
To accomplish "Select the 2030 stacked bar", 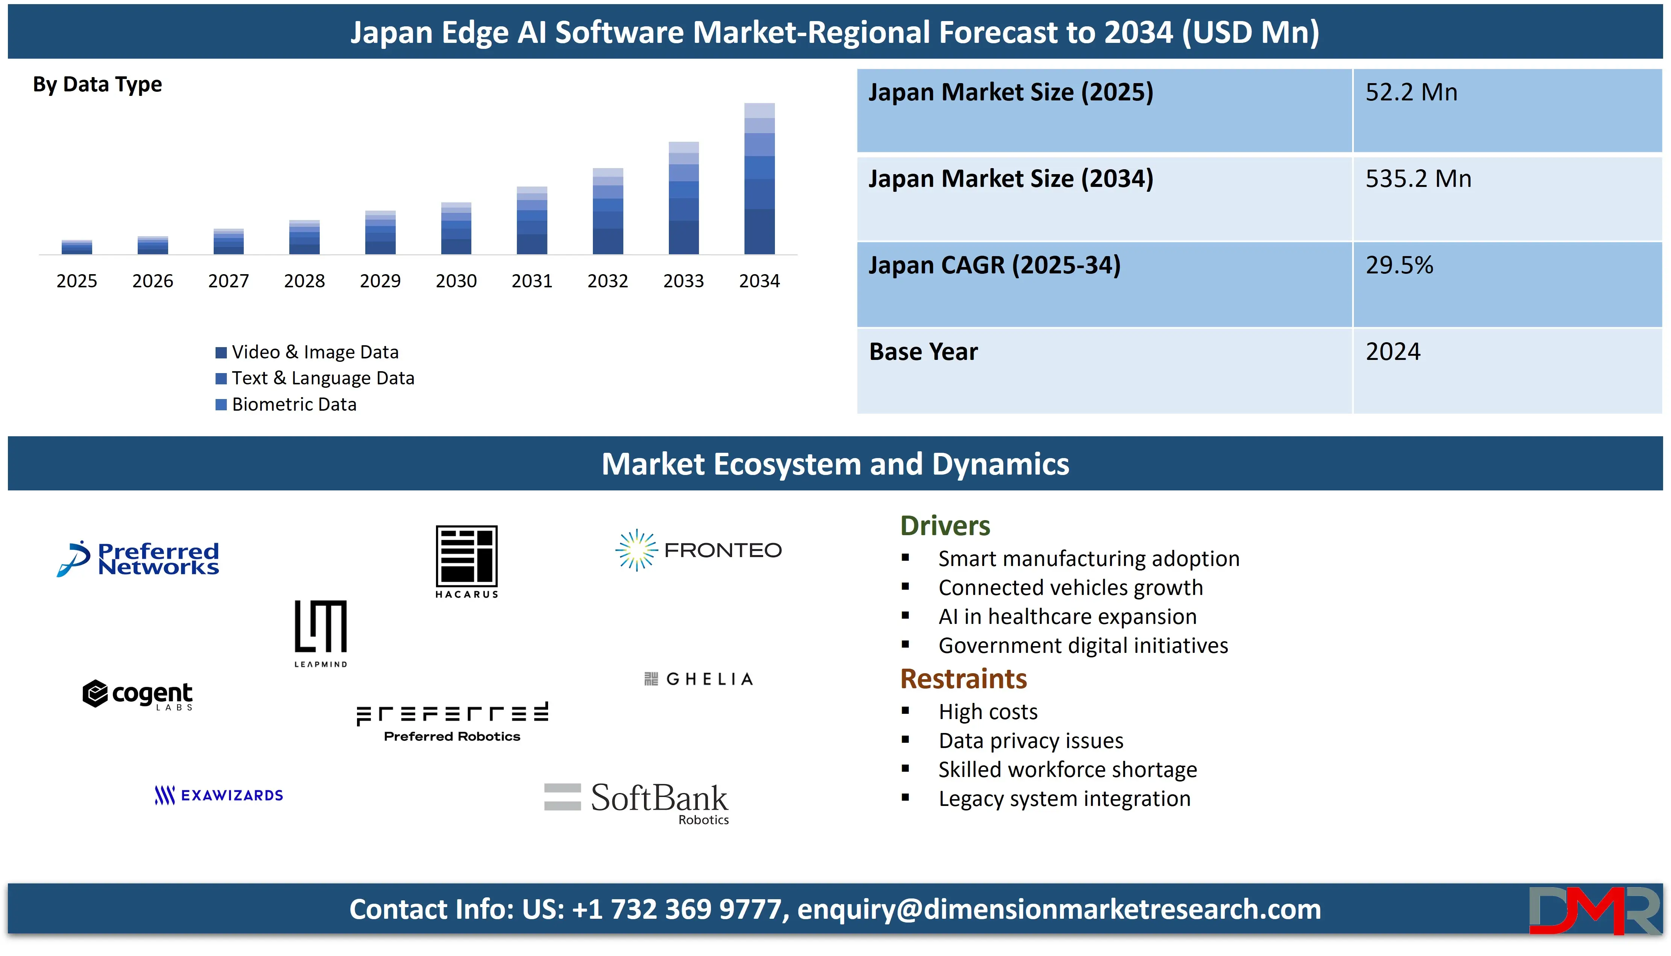I will [456, 229].
